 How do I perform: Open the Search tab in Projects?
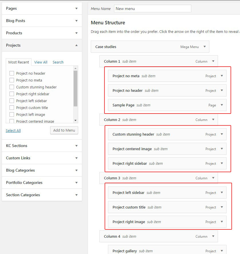click(58, 62)
